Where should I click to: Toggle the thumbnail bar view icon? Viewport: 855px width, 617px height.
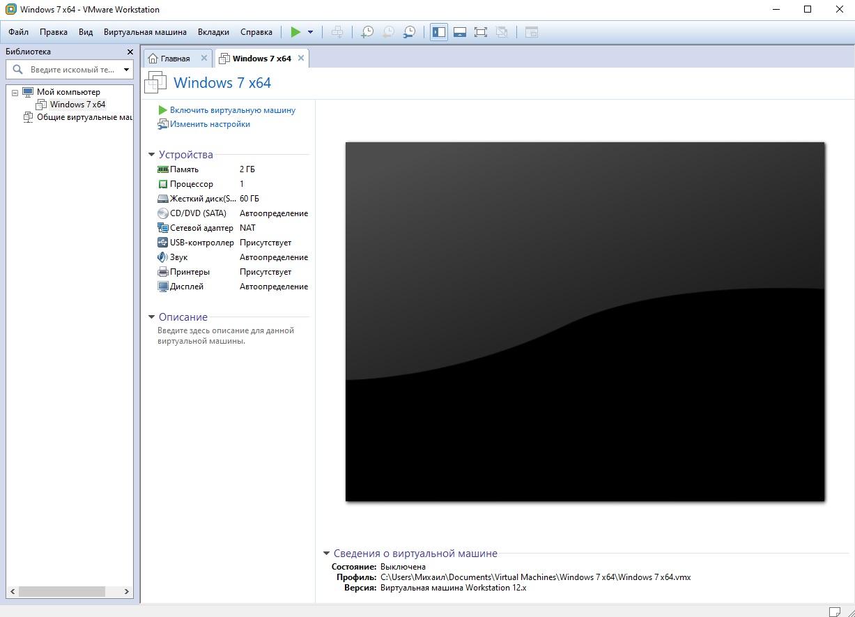click(x=460, y=32)
